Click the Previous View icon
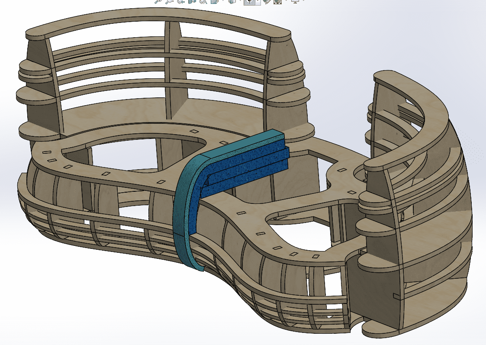The width and height of the screenshot is (486, 345). (181, 1)
